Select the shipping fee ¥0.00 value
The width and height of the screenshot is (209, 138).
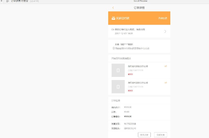tap(127, 112)
